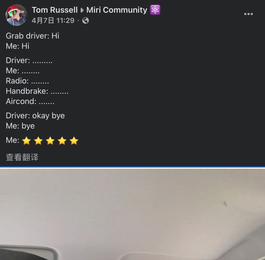Click the purple atom symbol emoji
This screenshot has height=260, width=265.
pyautogui.click(x=155, y=10)
